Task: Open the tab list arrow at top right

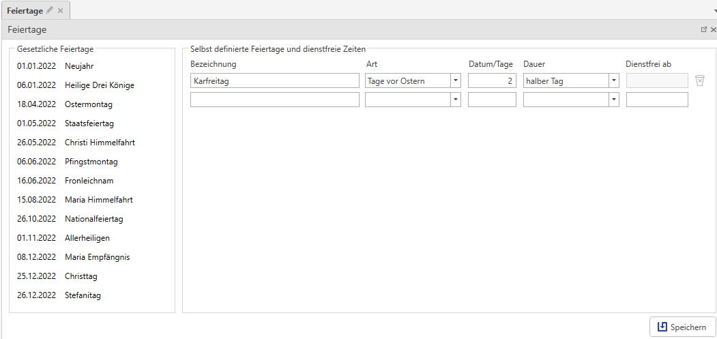Action: (714, 12)
